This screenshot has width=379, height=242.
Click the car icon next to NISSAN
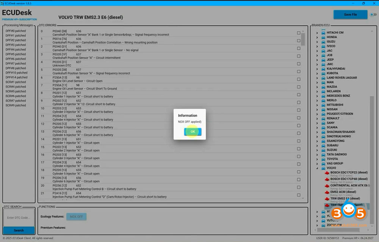(323, 109)
